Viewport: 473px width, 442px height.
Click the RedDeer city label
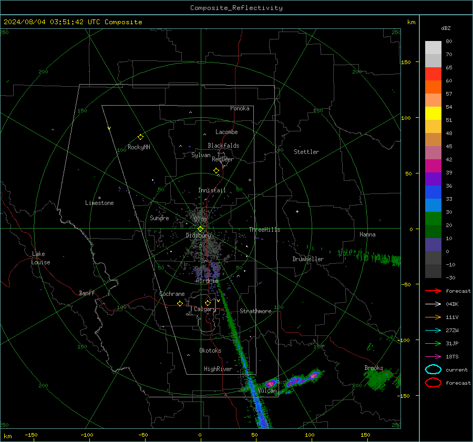pos(223,159)
